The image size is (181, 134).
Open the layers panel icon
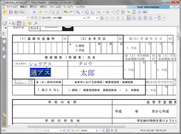pos(4,57)
